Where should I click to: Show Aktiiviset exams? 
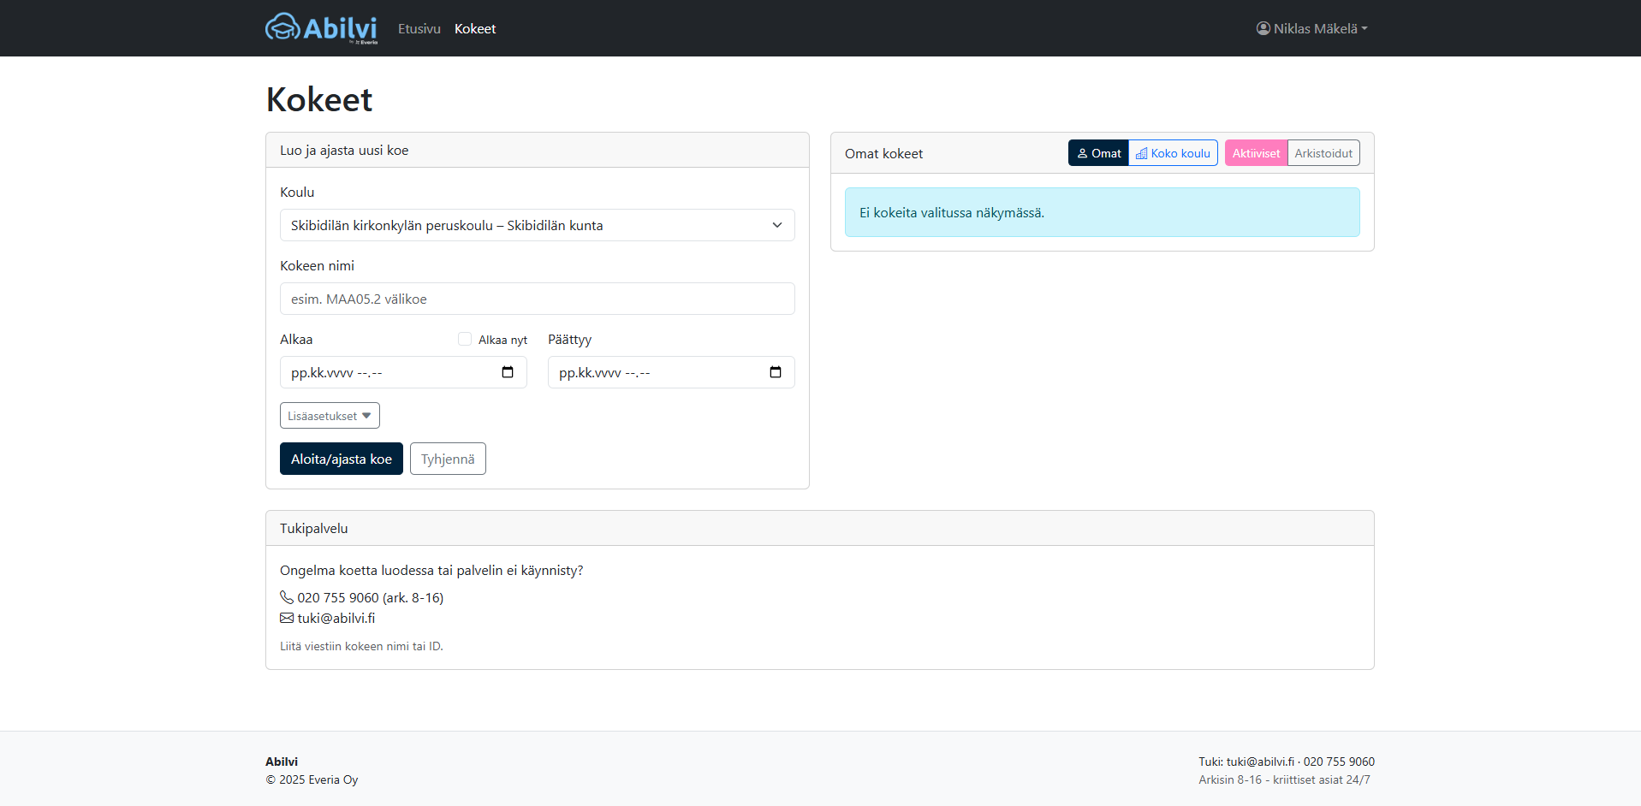1256,153
